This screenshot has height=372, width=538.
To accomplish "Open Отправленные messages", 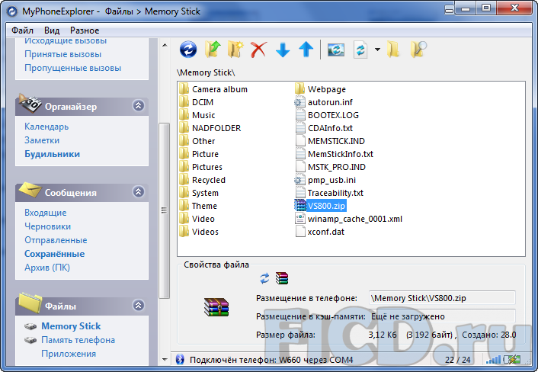I will pos(56,240).
